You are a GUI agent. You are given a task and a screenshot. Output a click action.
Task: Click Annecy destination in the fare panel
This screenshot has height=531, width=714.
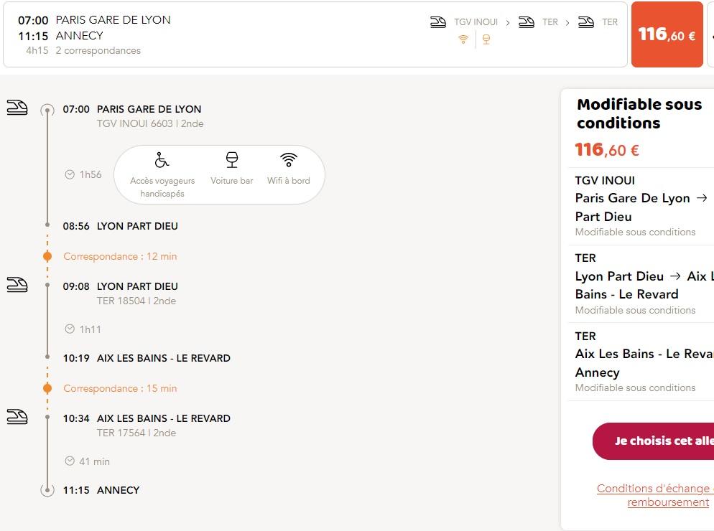click(x=598, y=372)
